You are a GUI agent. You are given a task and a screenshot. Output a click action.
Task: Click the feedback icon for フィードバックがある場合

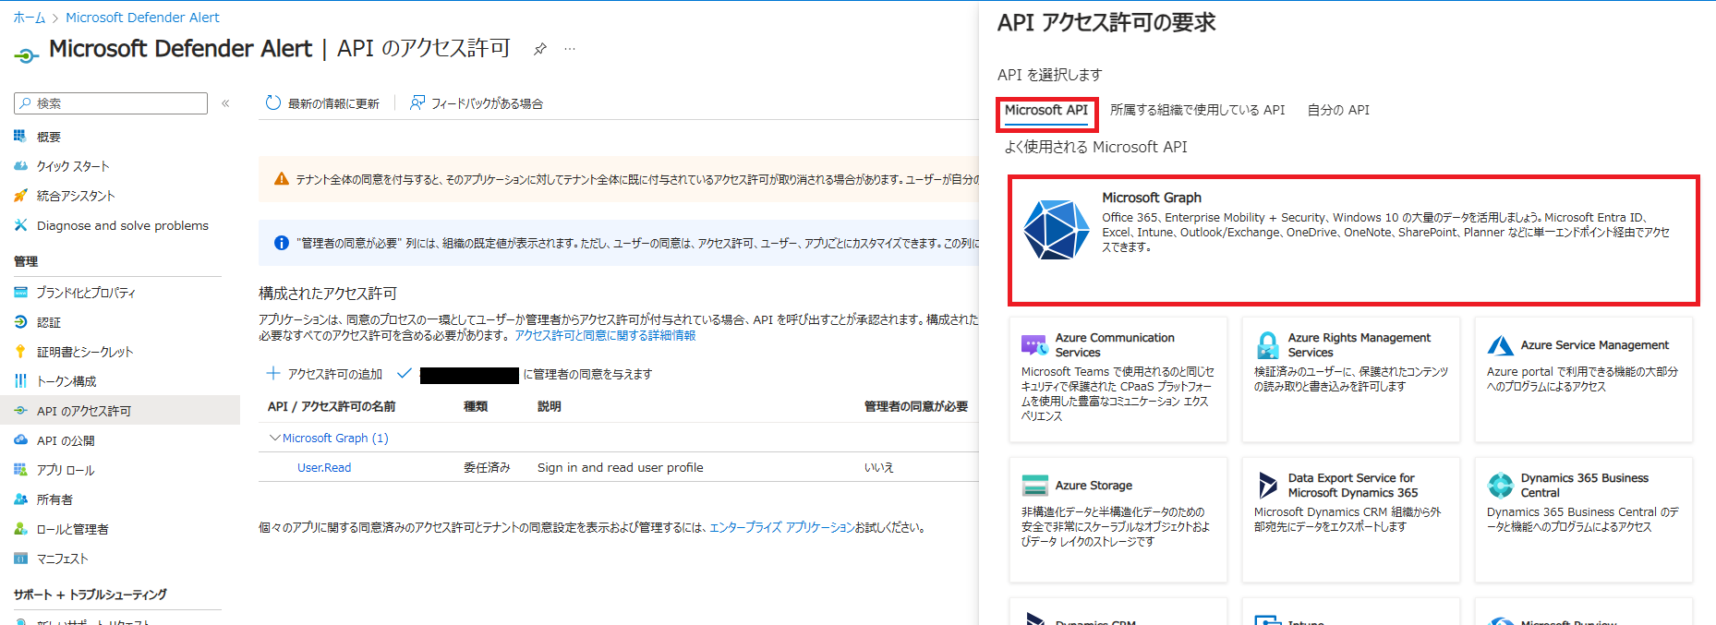[417, 102]
